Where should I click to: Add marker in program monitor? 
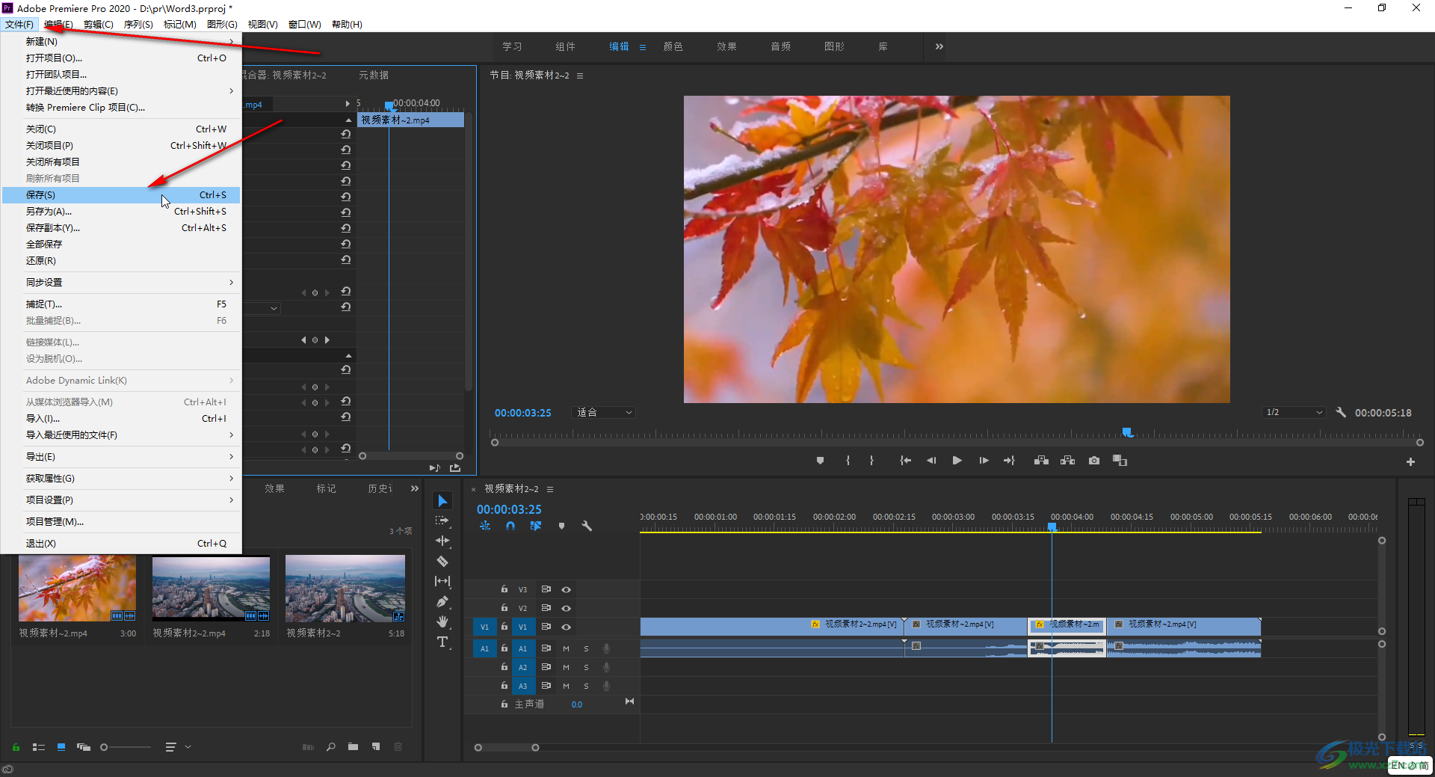(x=820, y=461)
